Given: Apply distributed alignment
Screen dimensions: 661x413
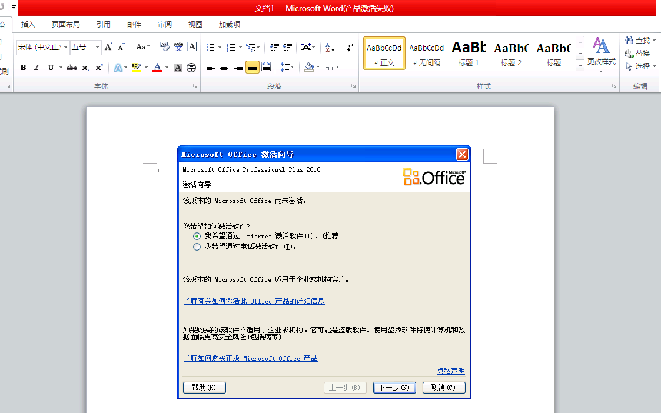Looking at the screenshot, I should [x=266, y=67].
